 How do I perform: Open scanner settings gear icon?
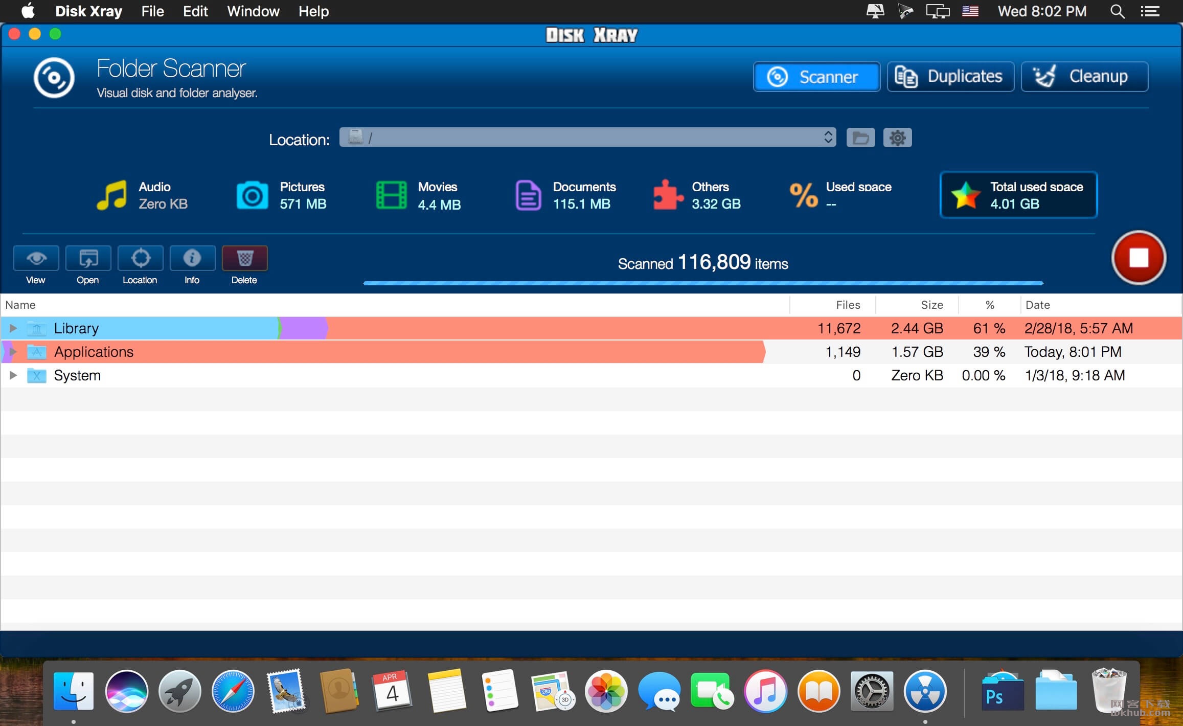tap(897, 138)
